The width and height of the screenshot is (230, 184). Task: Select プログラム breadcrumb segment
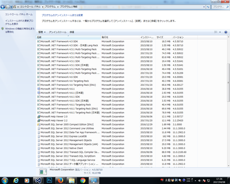(x=50, y=7)
